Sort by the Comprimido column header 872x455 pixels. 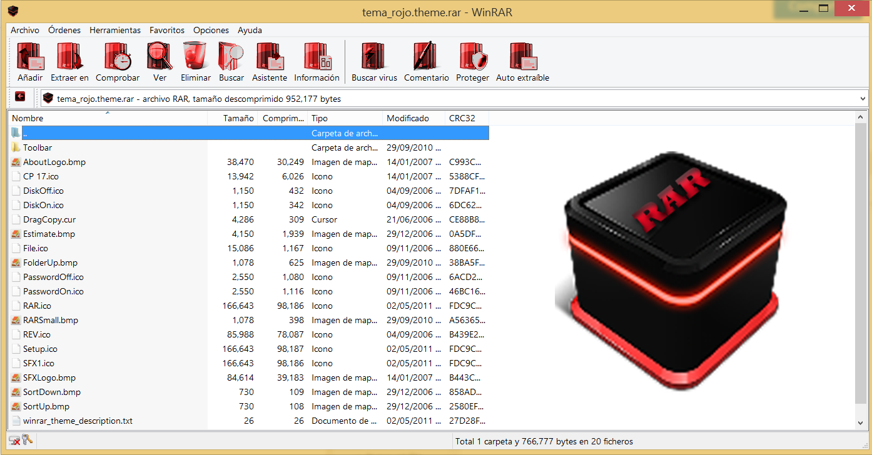pos(283,118)
